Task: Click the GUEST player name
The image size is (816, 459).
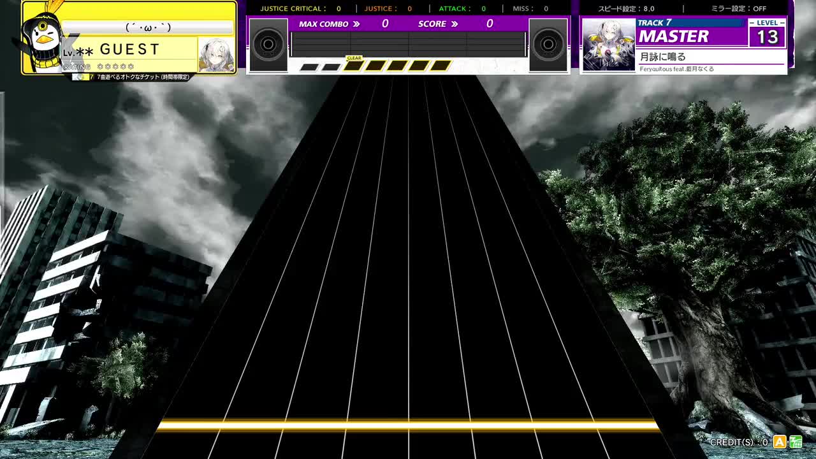Action: click(130, 49)
